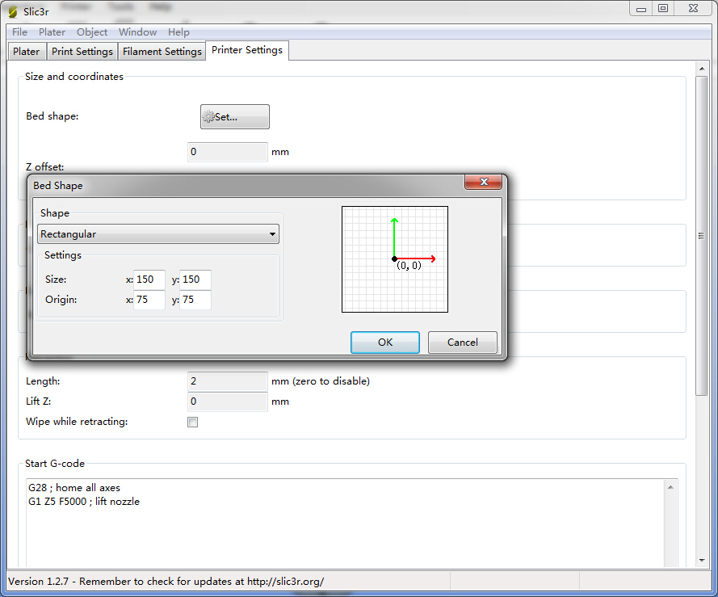Click the bed shape preview grid

click(x=395, y=259)
